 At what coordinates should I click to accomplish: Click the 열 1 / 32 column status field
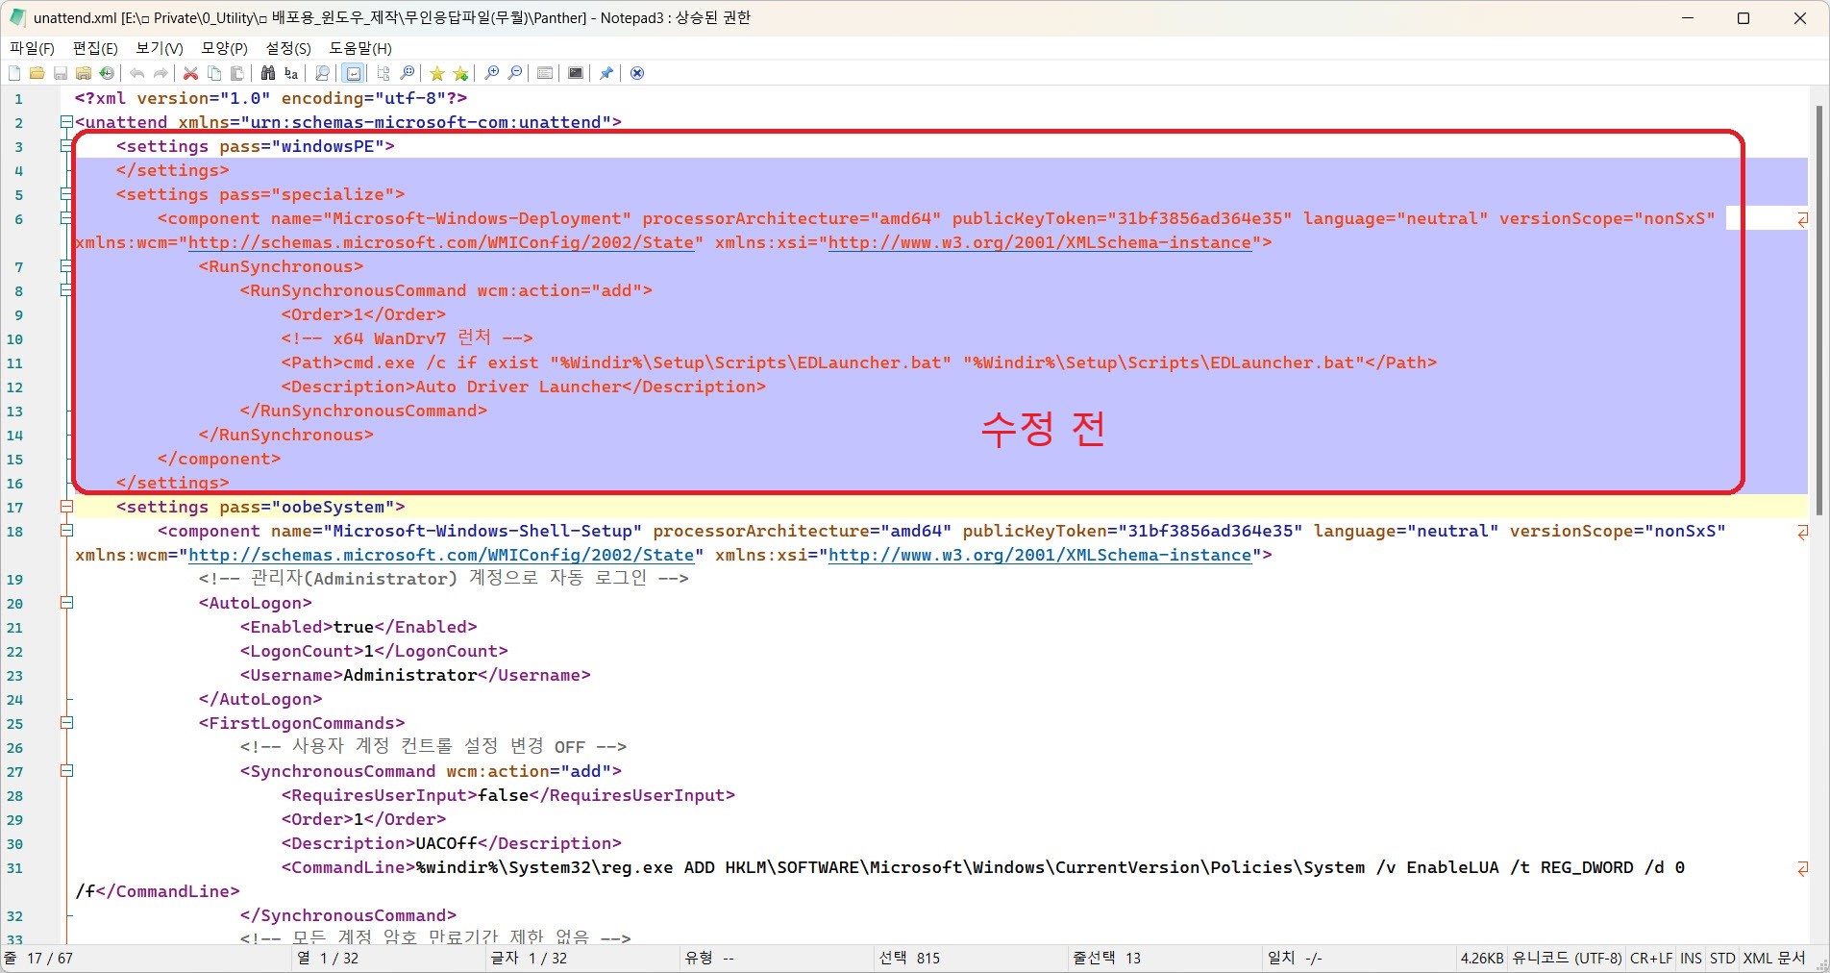coord(389,959)
